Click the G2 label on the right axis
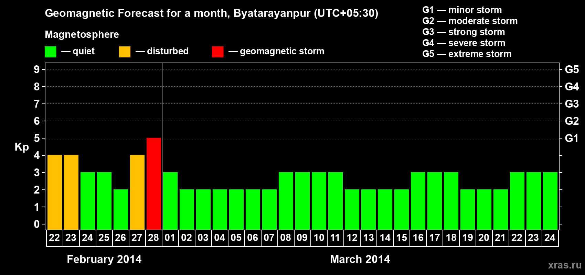Image resolution: width=585 pixels, height=275 pixels. point(572,121)
